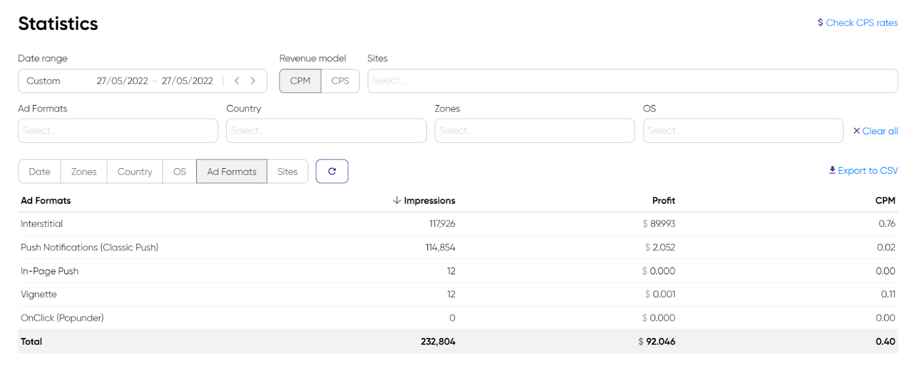This screenshot has height=373, width=918.
Task: Click Check CPS rates link
Action: pyautogui.click(x=858, y=23)
